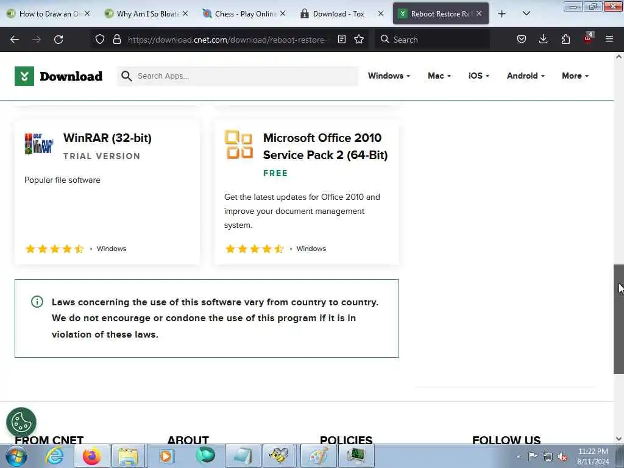Open the Firefox downloads panel
The width and height of the screenshot is (624, 468).
click(543, 39)
